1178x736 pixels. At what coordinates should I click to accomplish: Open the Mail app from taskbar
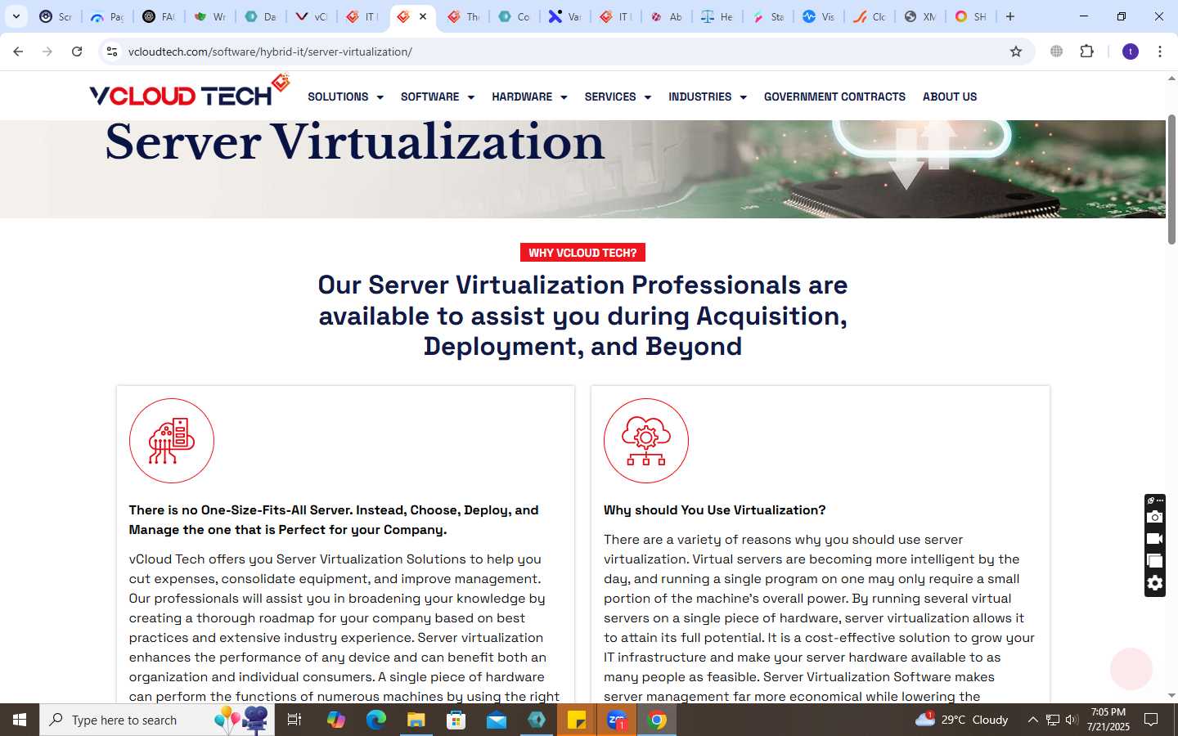click(x=497, y=720)
